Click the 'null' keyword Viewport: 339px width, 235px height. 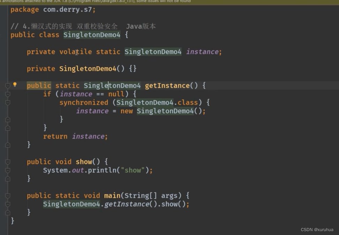coord(116,94)
